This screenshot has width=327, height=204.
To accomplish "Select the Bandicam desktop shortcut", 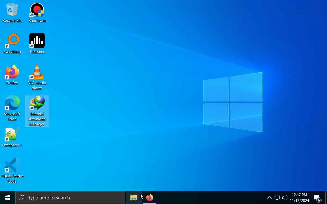I will [37, 13].
